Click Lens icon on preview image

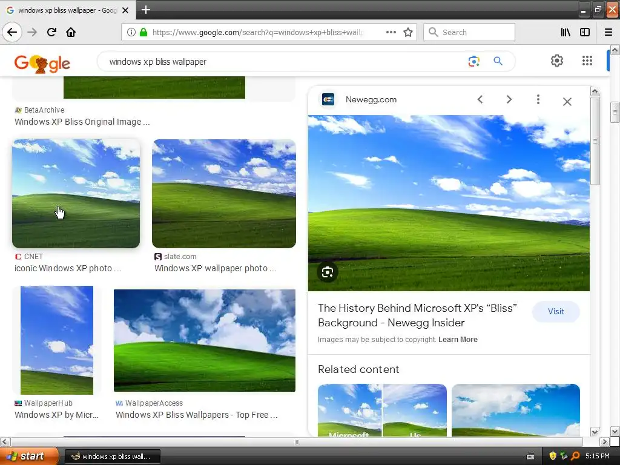coord(328,272)
